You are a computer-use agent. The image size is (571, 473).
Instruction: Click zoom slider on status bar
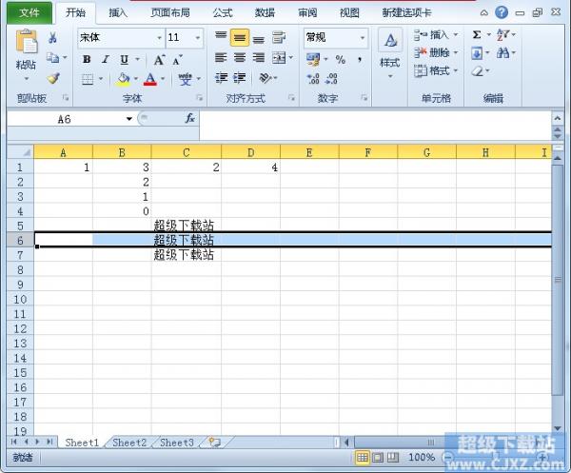tap(495, 457)
